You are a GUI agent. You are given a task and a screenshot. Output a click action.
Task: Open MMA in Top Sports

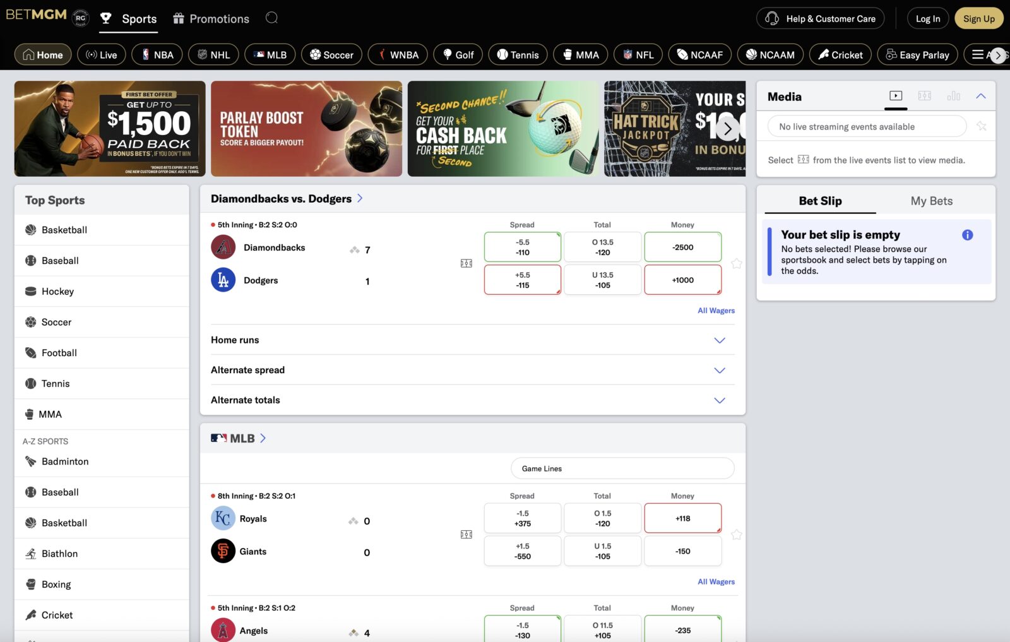click(102, 414)
